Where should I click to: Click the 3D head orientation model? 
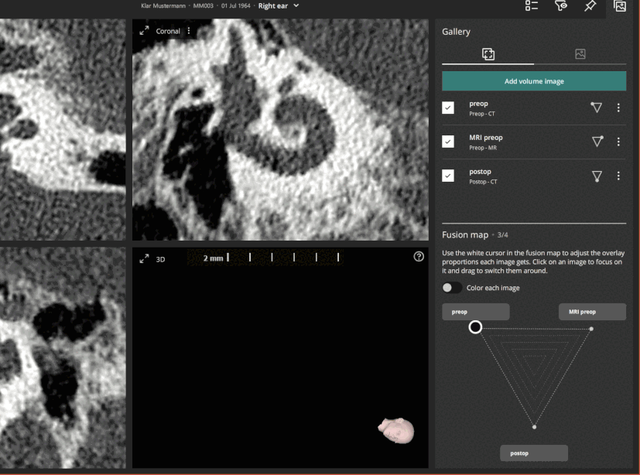click(396, 430)
